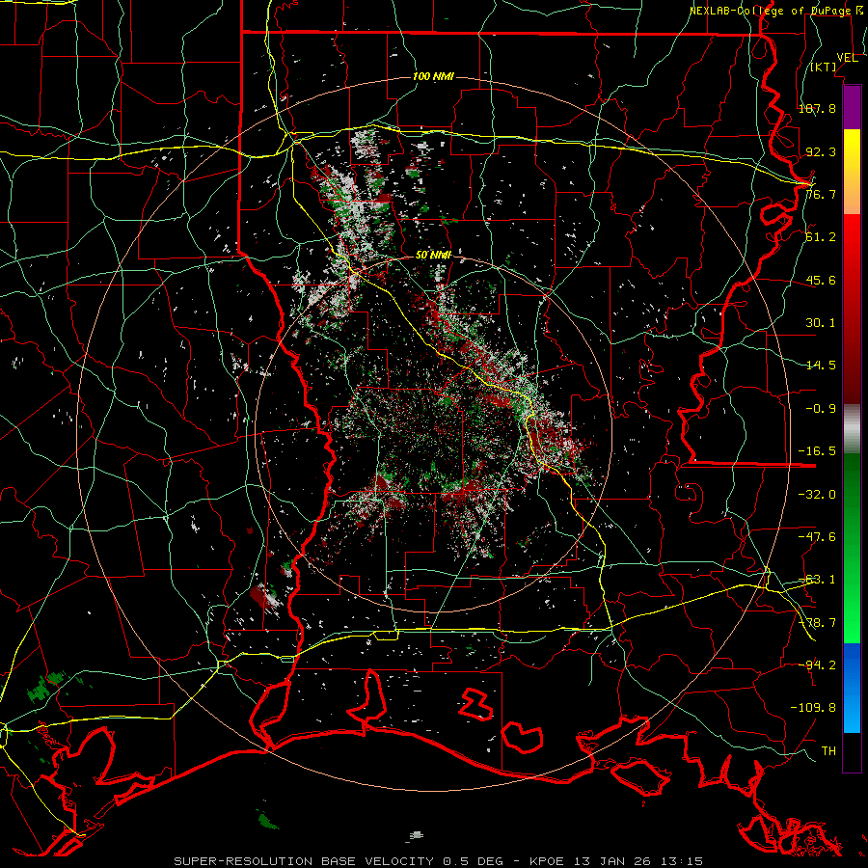
Task: Click the VEL legend heading
Action: point(847,58)
